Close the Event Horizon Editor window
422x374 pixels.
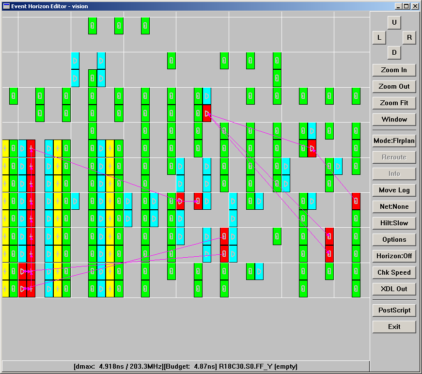click(x=415, y=6)
